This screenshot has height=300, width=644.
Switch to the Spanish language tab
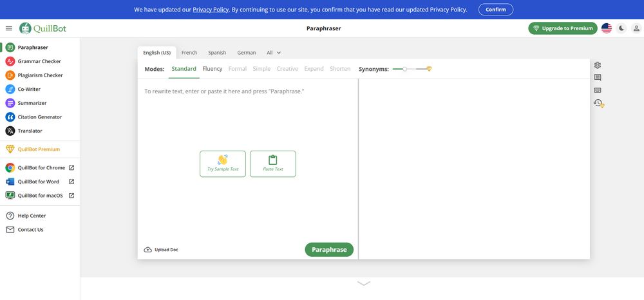coord(217,53)
